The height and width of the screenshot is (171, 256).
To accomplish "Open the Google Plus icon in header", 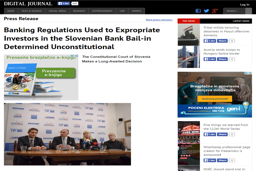I will (x=215, y=11).
